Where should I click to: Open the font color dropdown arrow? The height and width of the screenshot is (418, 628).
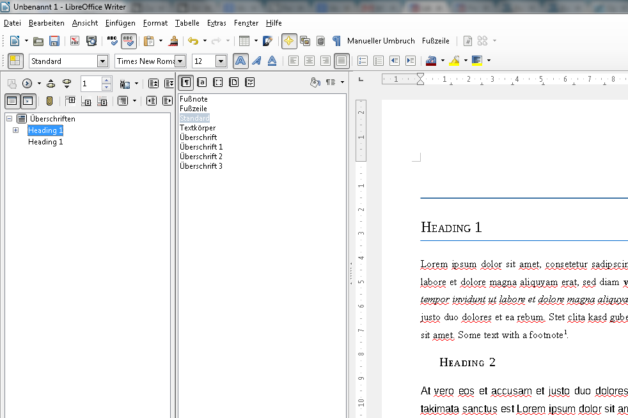pyautogui.click(x=443, y=61)
